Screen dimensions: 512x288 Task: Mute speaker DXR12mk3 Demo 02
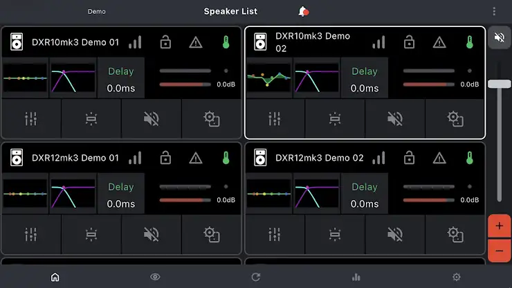point(395,235)
